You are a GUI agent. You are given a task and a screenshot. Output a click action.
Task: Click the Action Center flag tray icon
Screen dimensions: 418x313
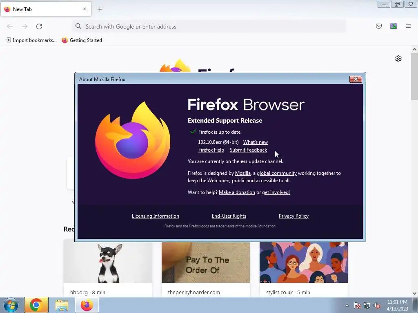pos(357,305)
